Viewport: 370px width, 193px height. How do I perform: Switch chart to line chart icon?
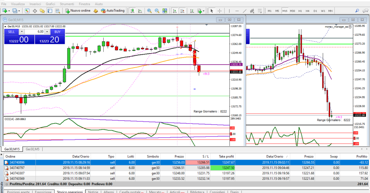click(140, 11)
